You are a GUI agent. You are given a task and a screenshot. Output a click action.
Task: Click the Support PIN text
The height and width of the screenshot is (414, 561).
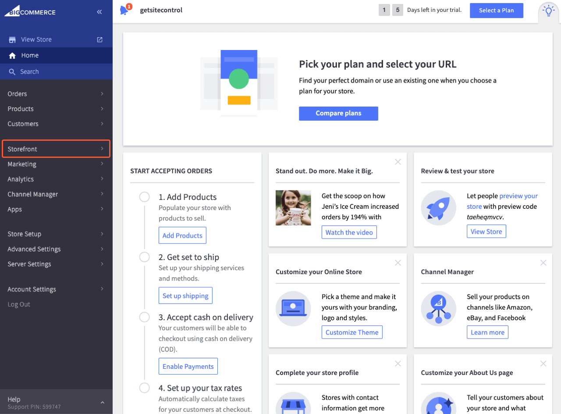point(34,407)
